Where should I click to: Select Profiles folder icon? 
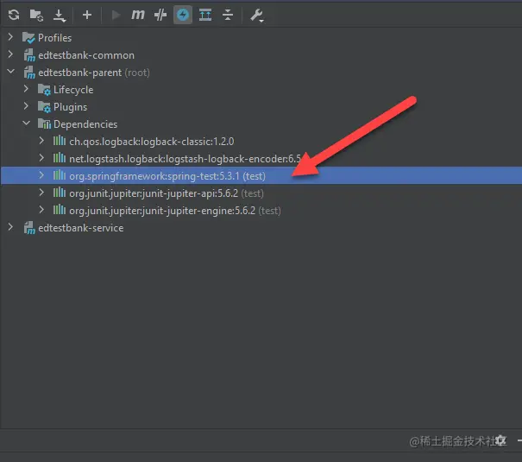28,38
